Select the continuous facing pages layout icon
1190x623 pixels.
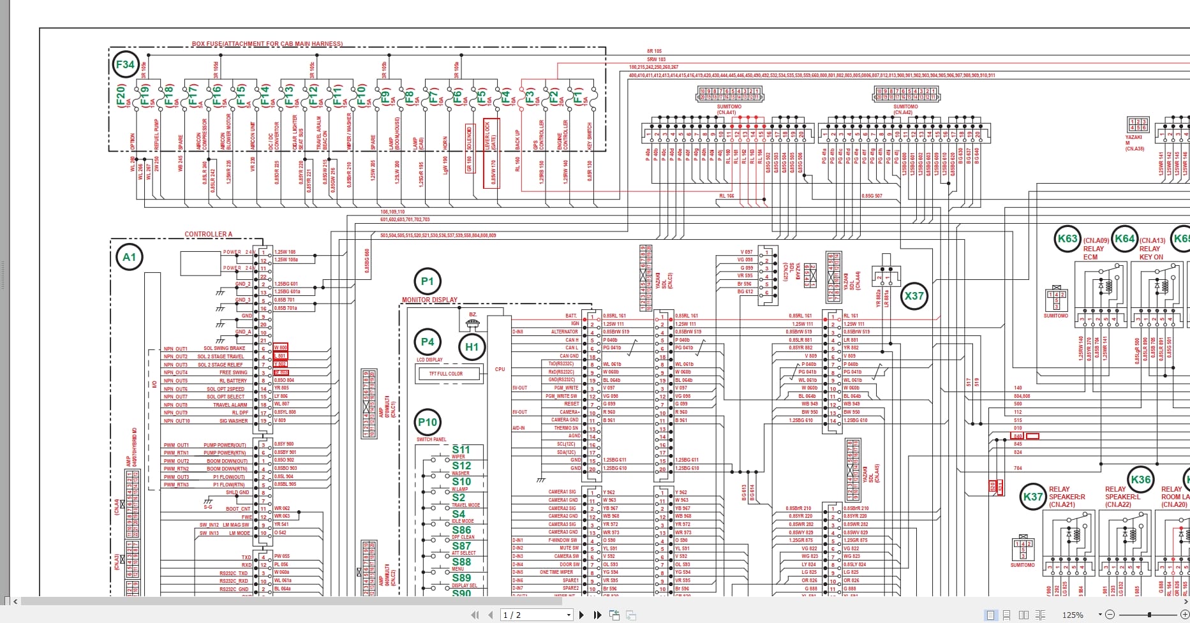coord(1040,615)
